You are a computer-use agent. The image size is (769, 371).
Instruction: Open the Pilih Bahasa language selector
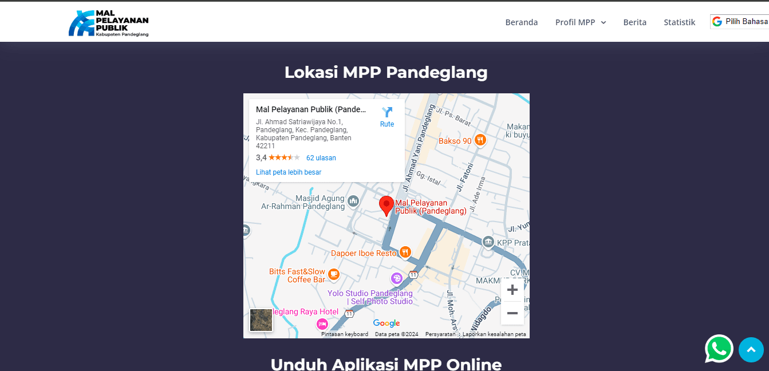coord(740,22)
